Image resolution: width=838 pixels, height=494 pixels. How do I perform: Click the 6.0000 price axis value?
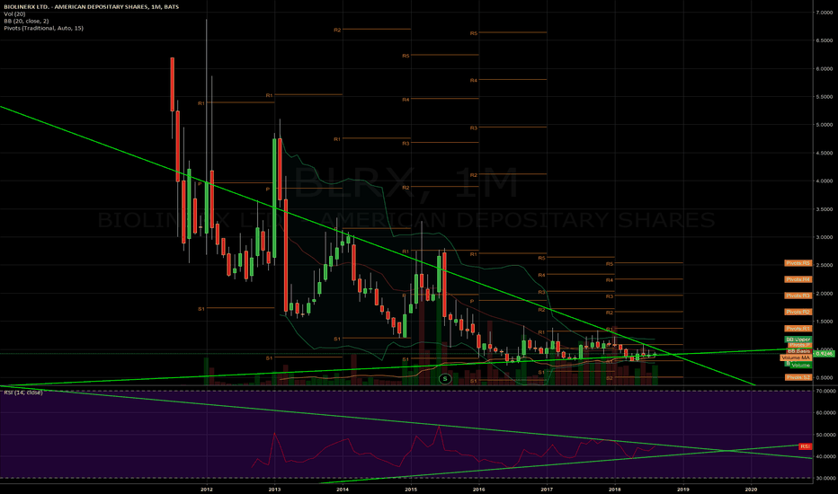point(825,69)
